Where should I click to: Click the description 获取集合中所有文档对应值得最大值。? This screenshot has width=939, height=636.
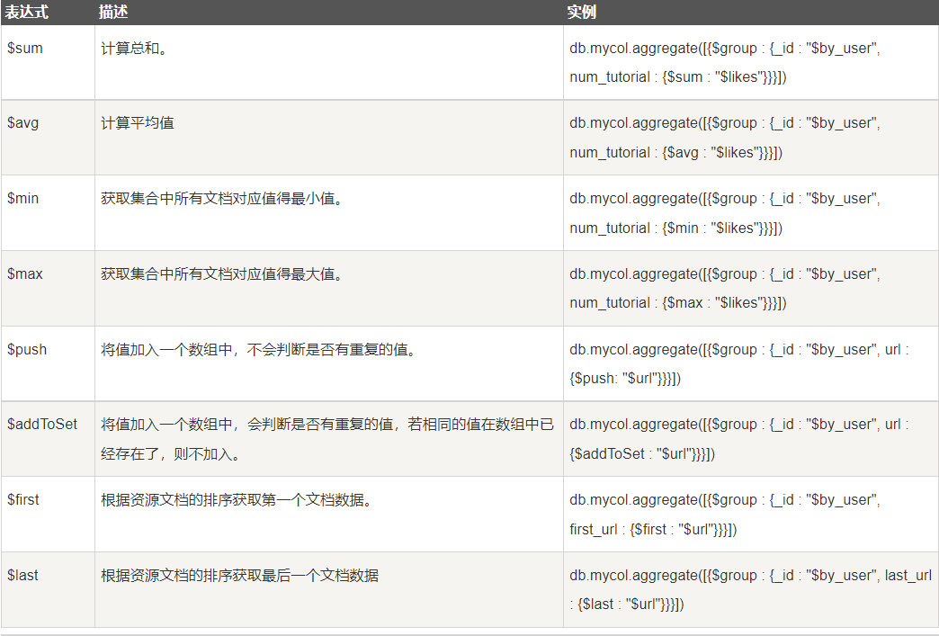222,274
